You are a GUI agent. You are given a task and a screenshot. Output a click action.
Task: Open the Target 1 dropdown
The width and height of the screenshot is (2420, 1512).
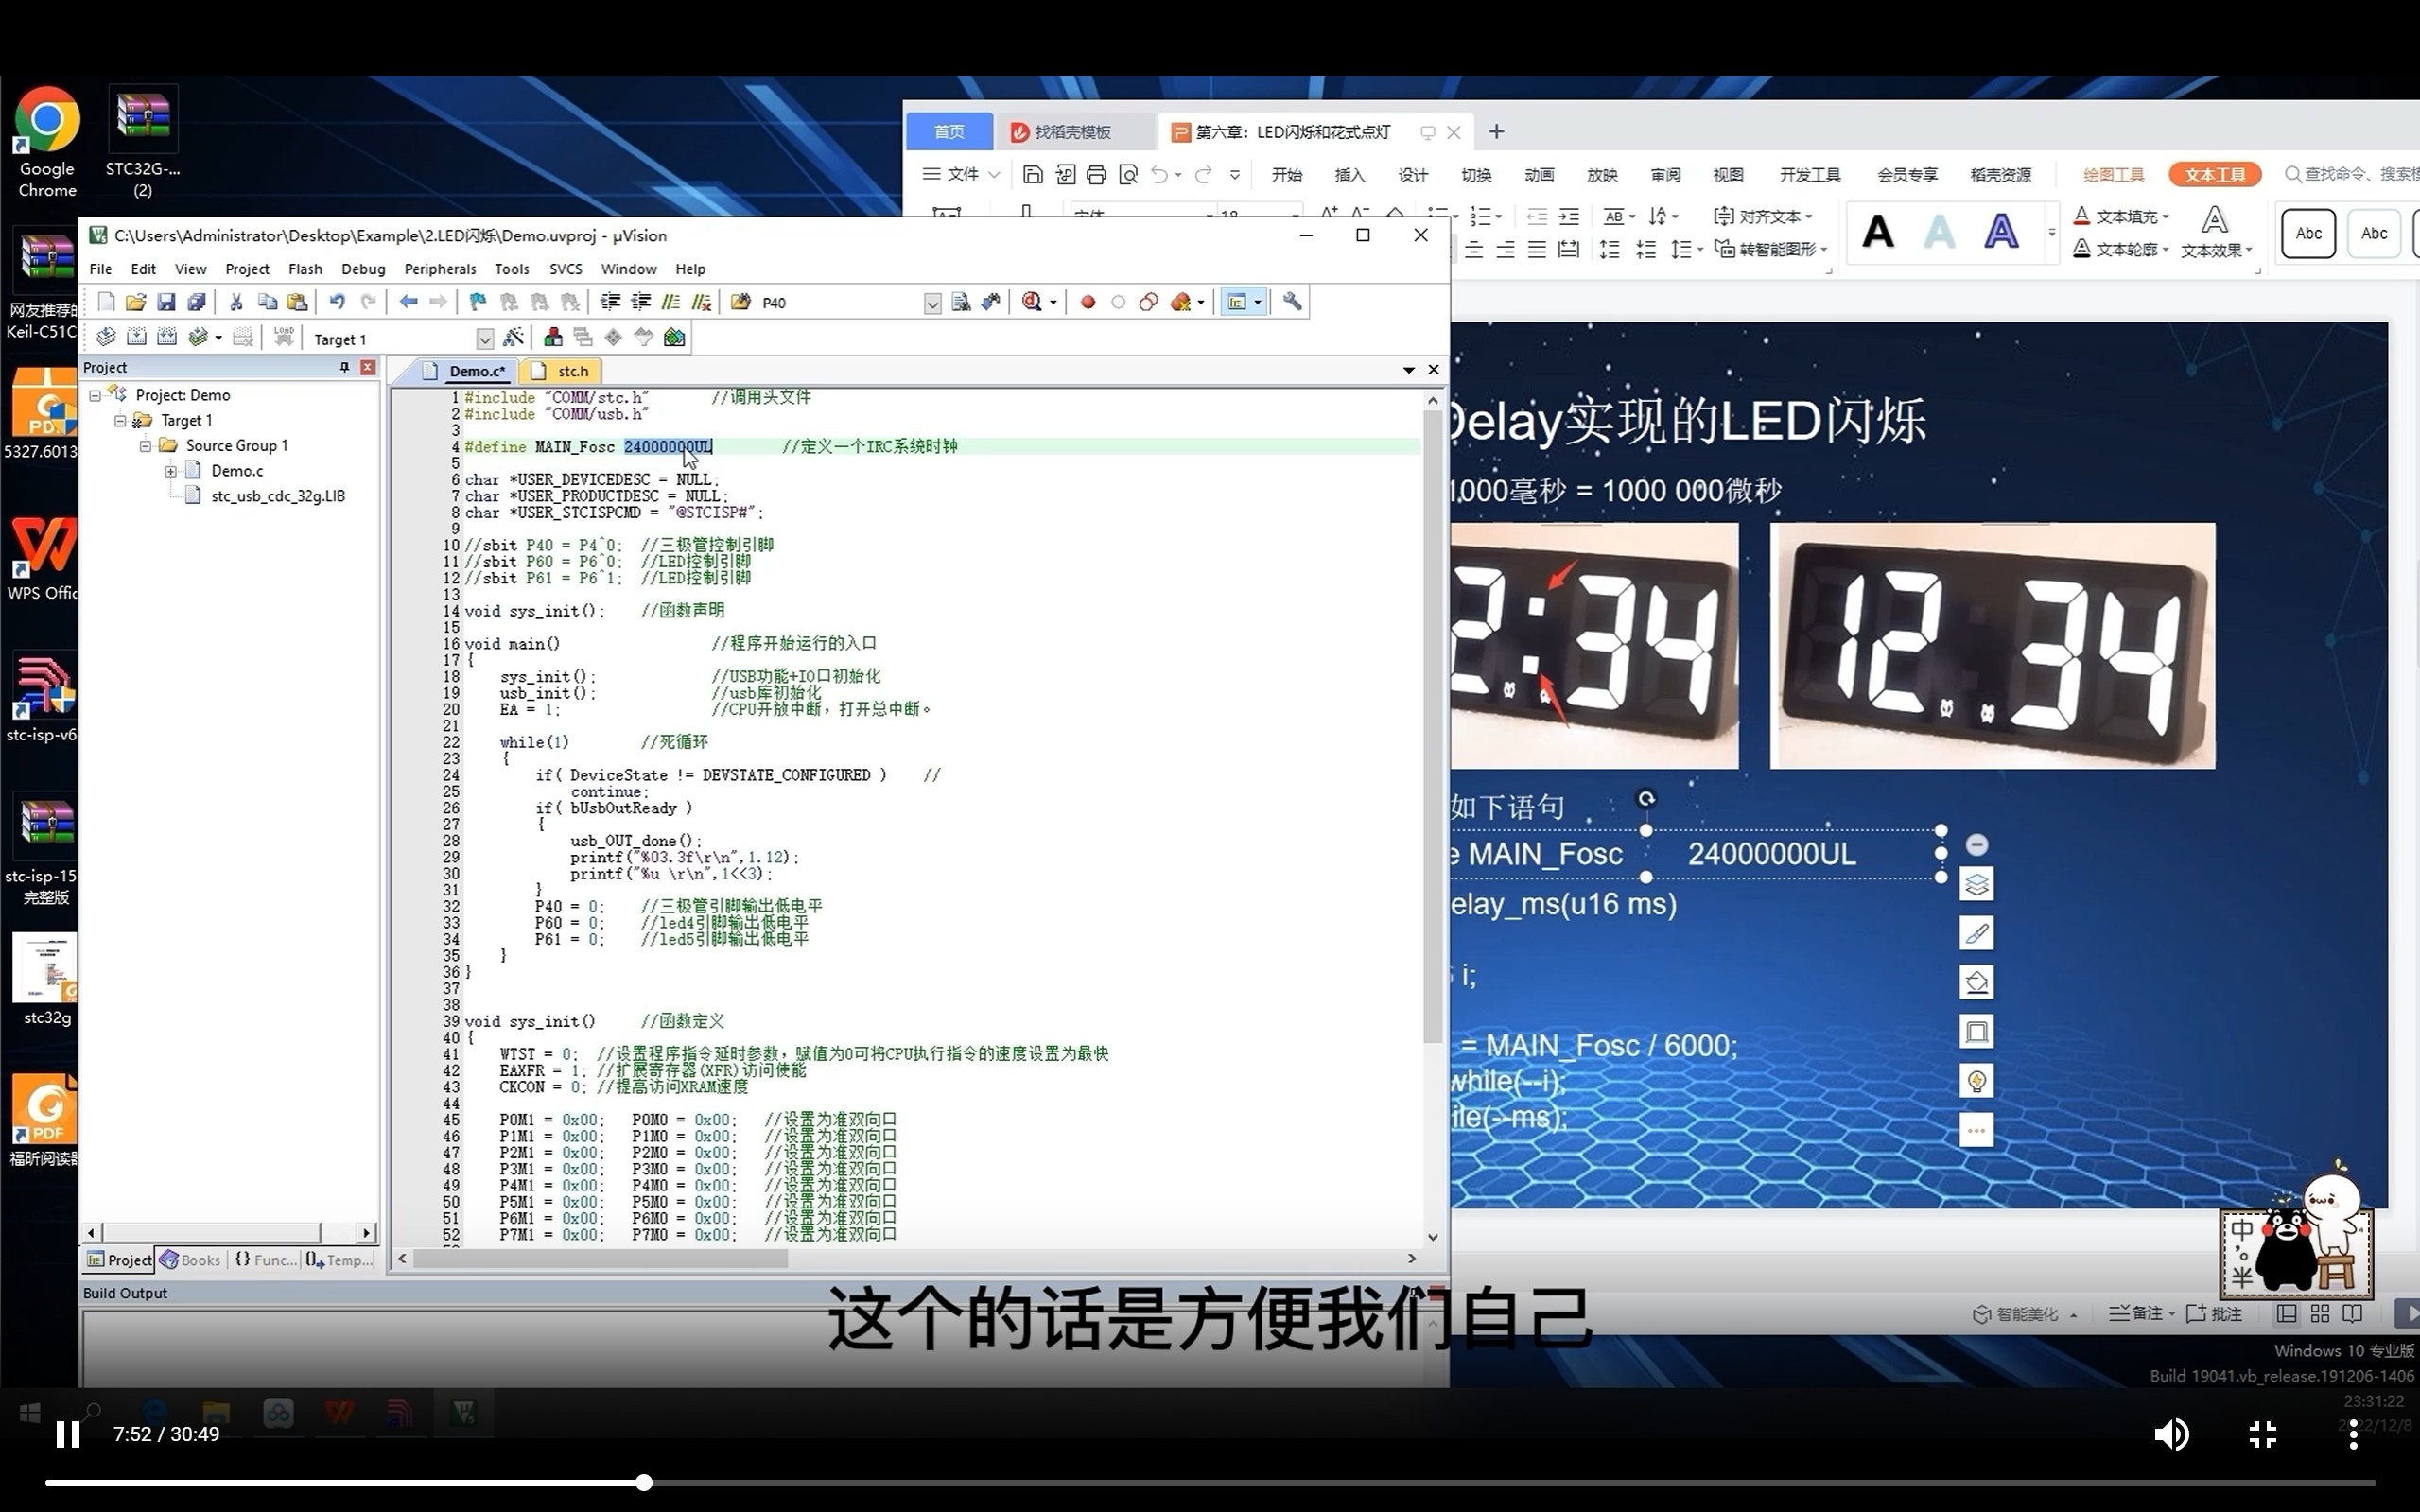[485, 339]
